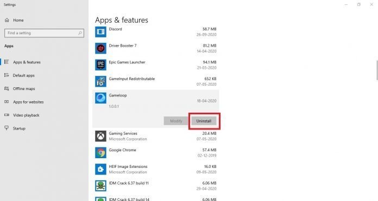The height and width of the screenshot is (201, 378).
Task: Click the Google Chrome icon
Action: [100, 153]
